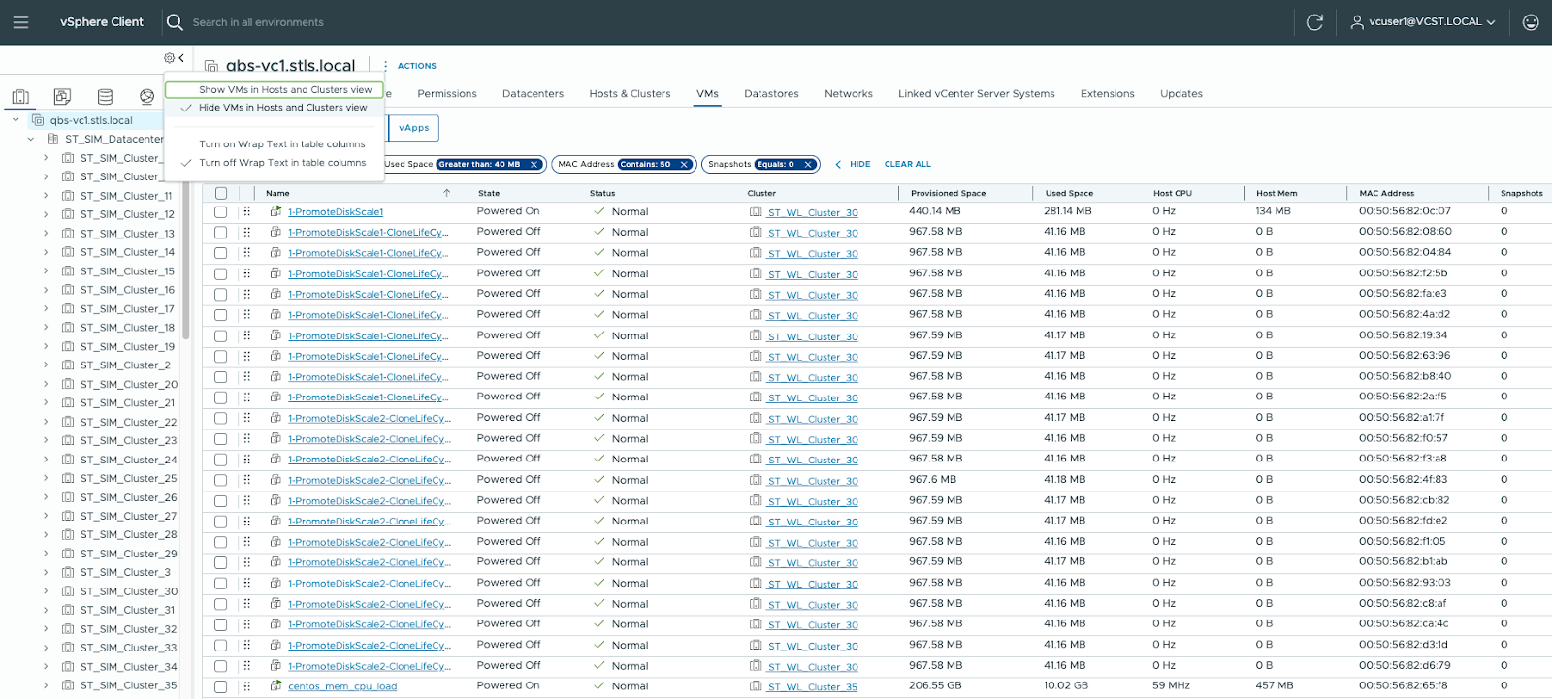This screenshot has width=1552, height=699.
Task: Open the Hosts and Clusters inventory icon
Action: 20,96
